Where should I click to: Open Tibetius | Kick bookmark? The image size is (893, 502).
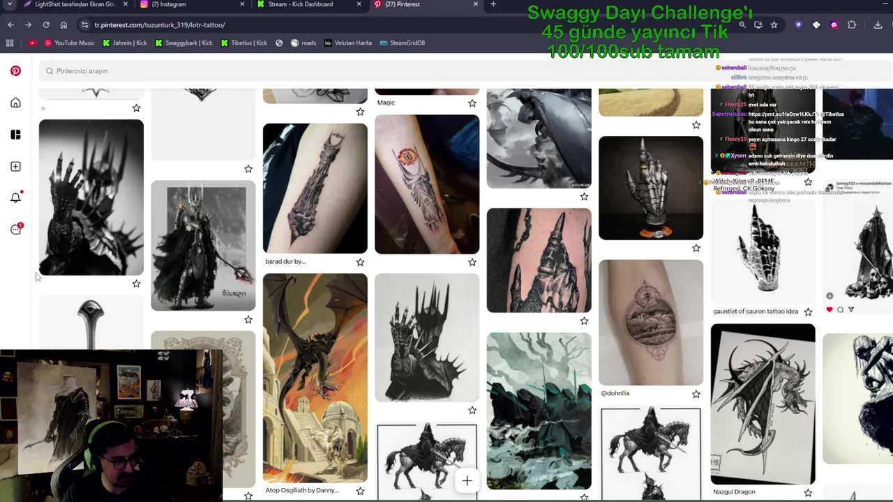(243, 43)
